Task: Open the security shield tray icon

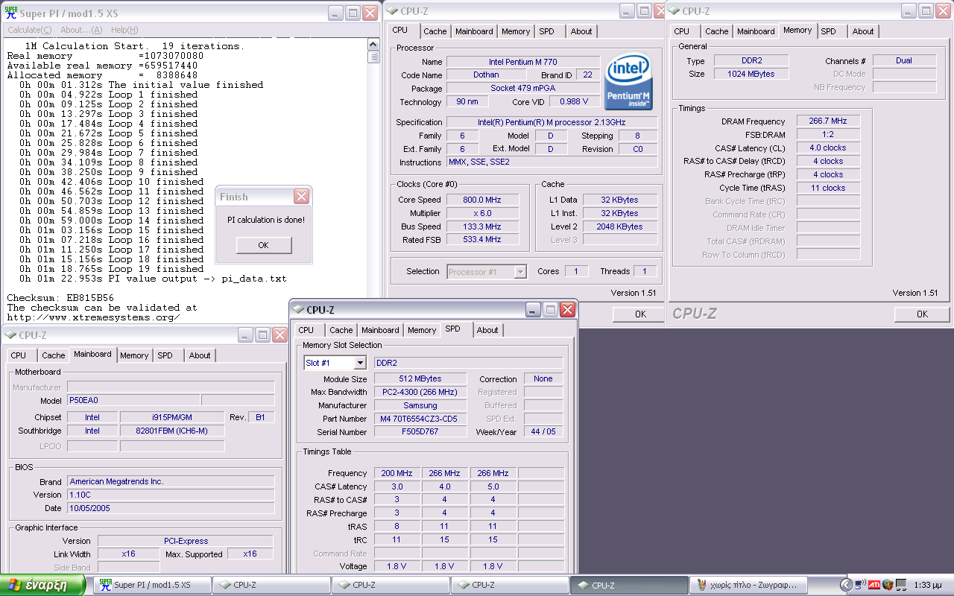Action: point(888,585)
